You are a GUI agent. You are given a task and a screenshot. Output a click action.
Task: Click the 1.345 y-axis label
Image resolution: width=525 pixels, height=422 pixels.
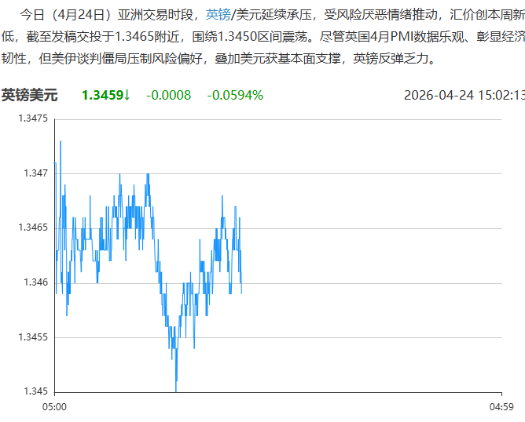tap(35, 391)
